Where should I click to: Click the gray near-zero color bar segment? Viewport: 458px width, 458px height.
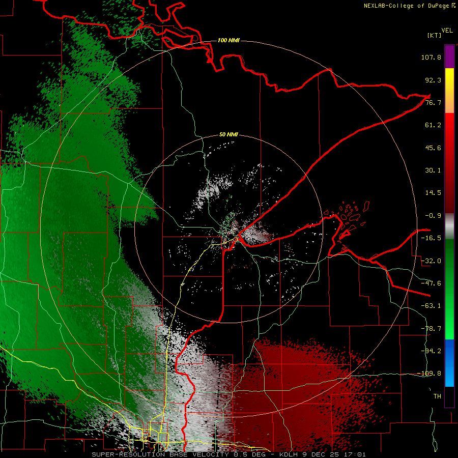pos(449,226)
